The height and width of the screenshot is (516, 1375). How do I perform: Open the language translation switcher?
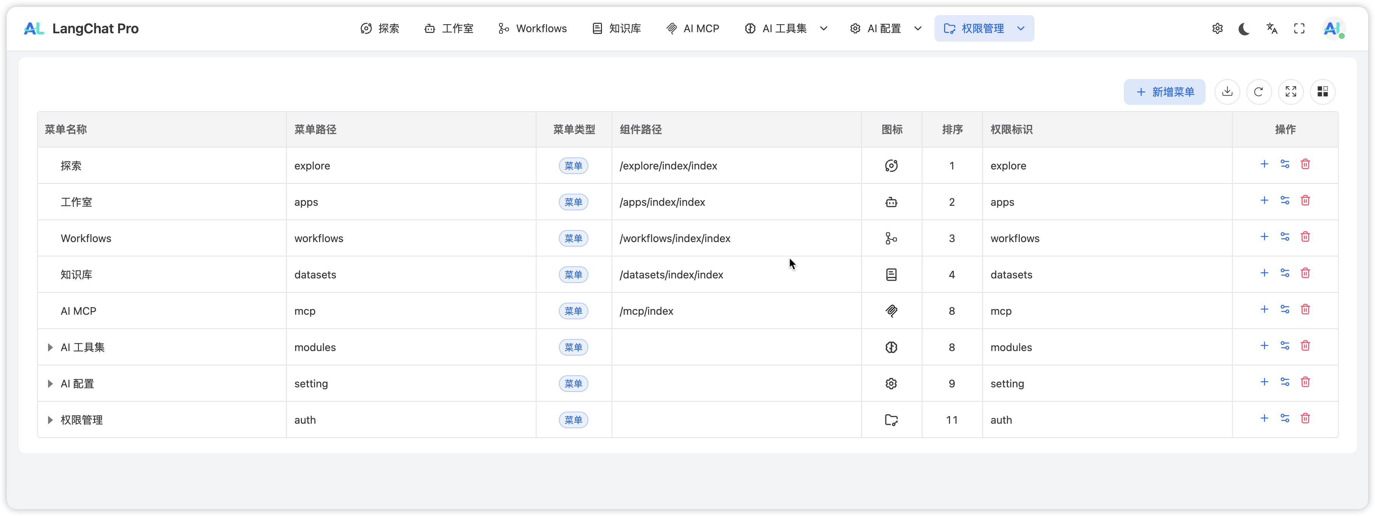point(1272,29)
